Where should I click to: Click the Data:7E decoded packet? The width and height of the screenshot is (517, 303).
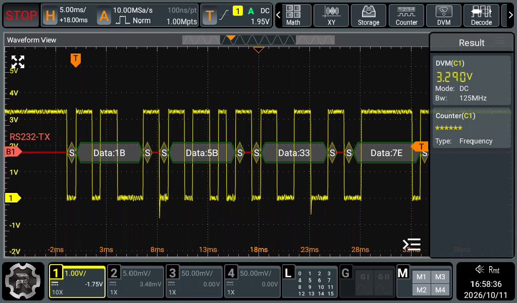386,153
